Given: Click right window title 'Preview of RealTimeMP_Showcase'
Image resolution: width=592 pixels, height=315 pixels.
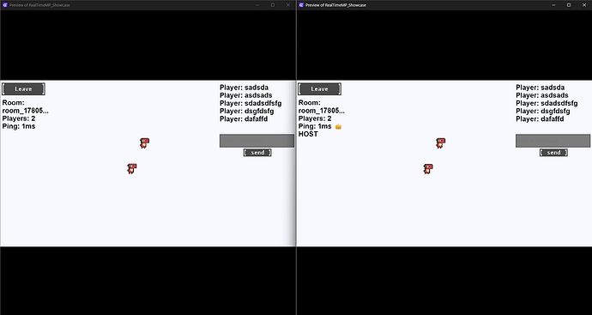Looking at the screenshot, I should (x=335, y=5).
